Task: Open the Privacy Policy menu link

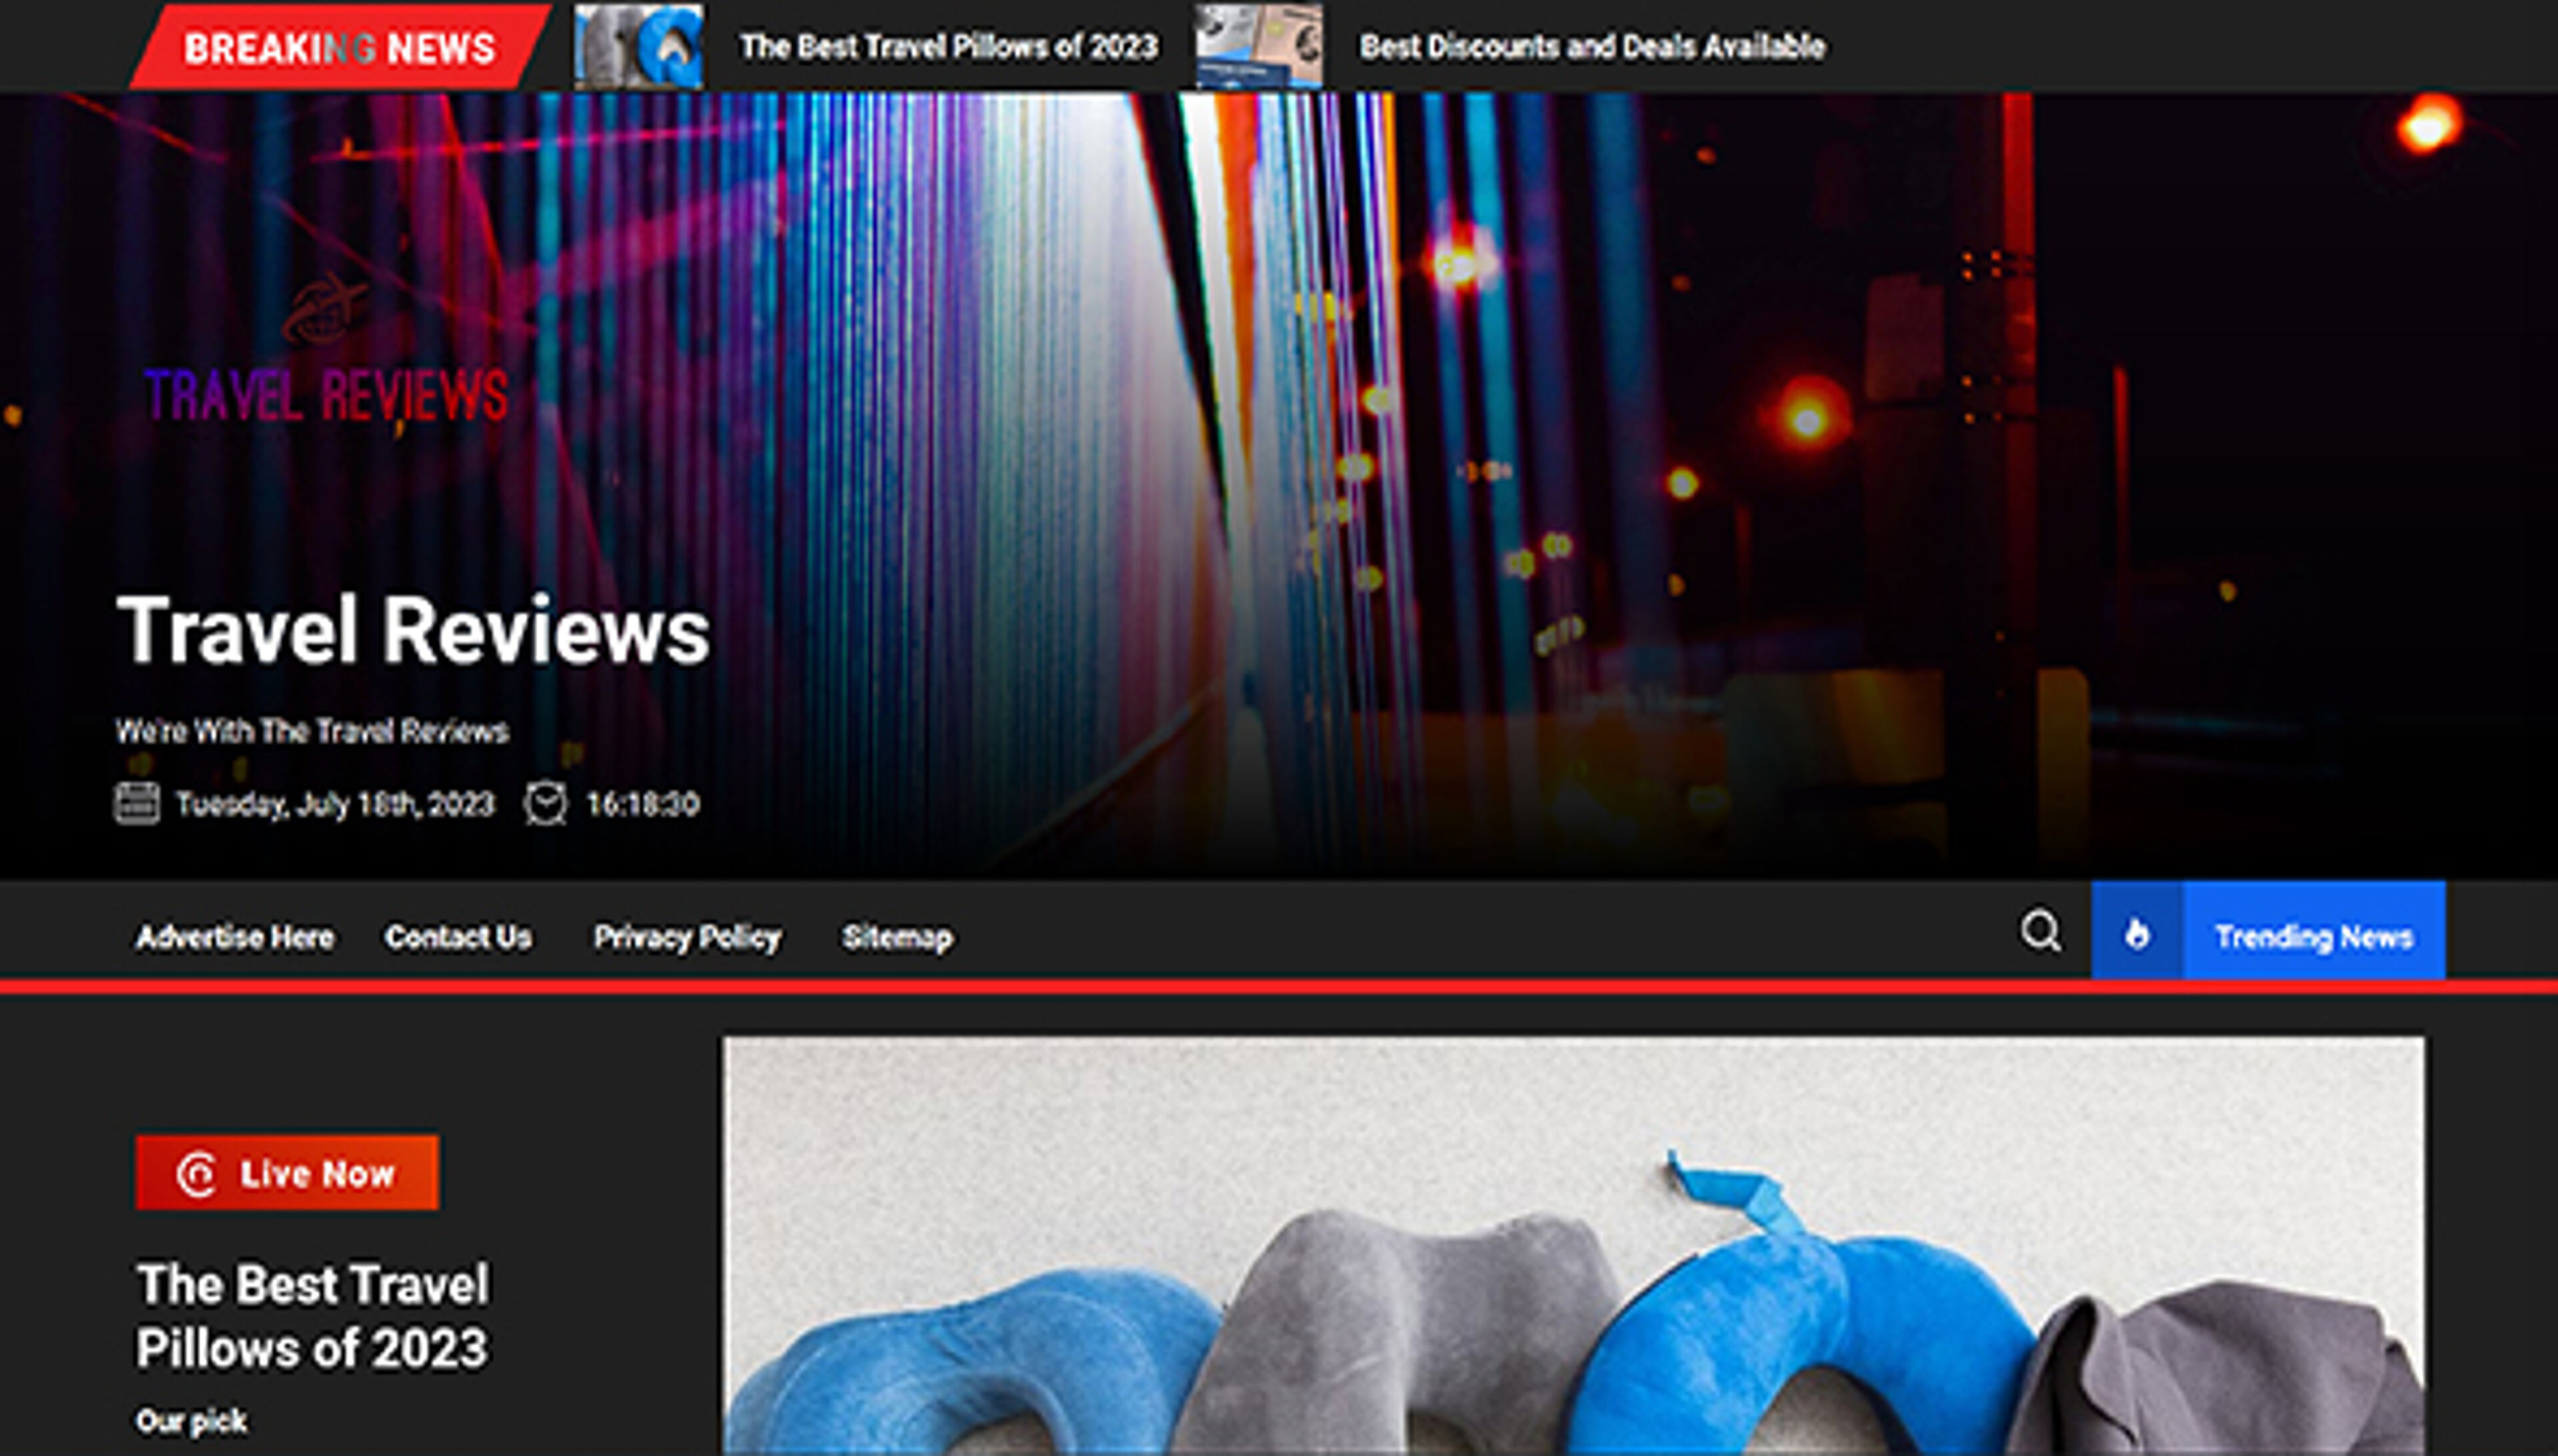Action: tap(687, 937)
